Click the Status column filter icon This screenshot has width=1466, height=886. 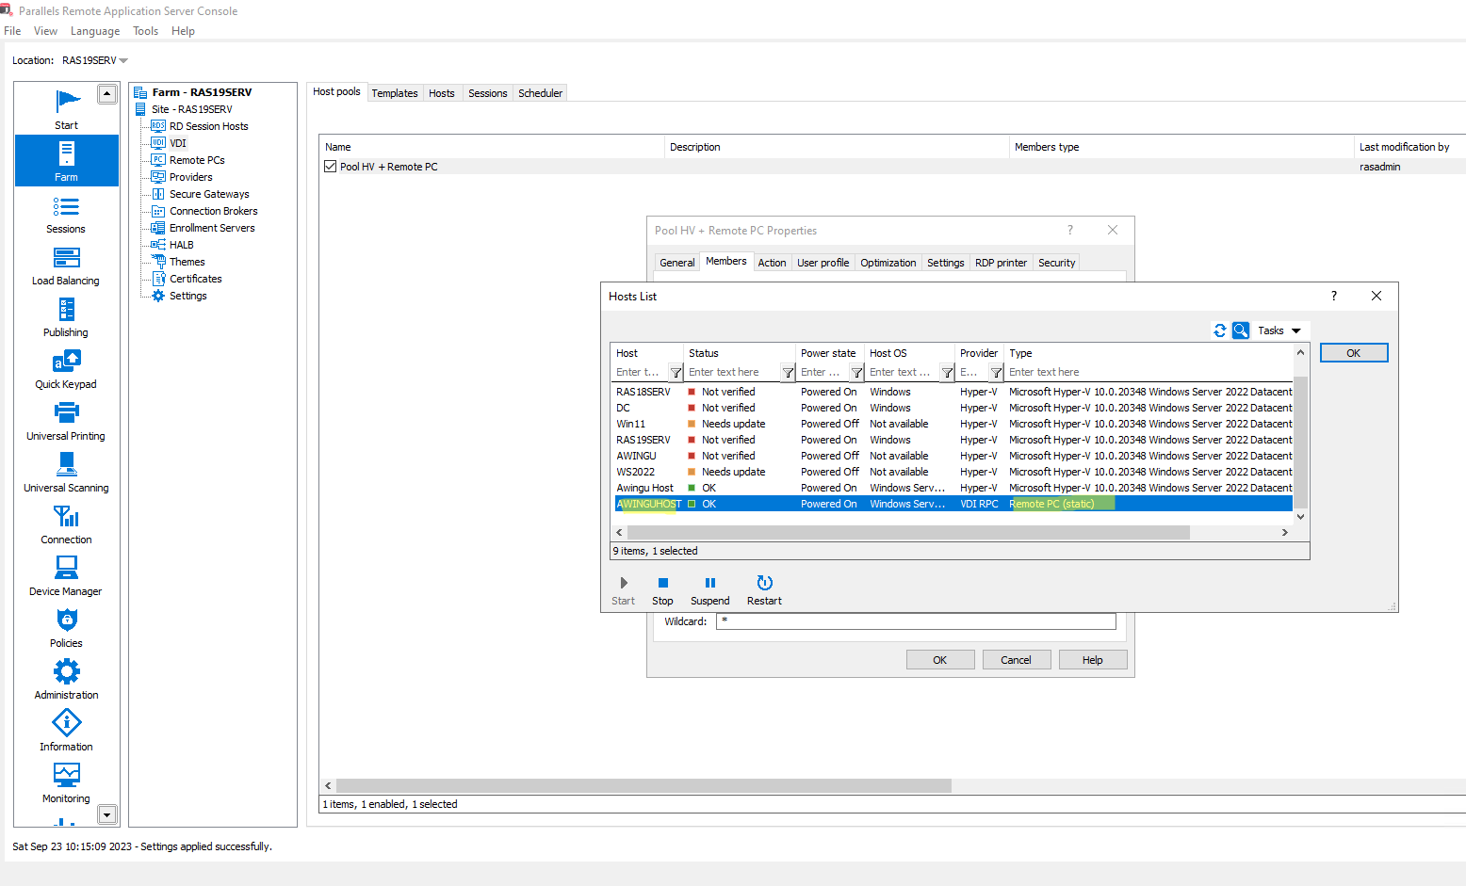(788, 373)
